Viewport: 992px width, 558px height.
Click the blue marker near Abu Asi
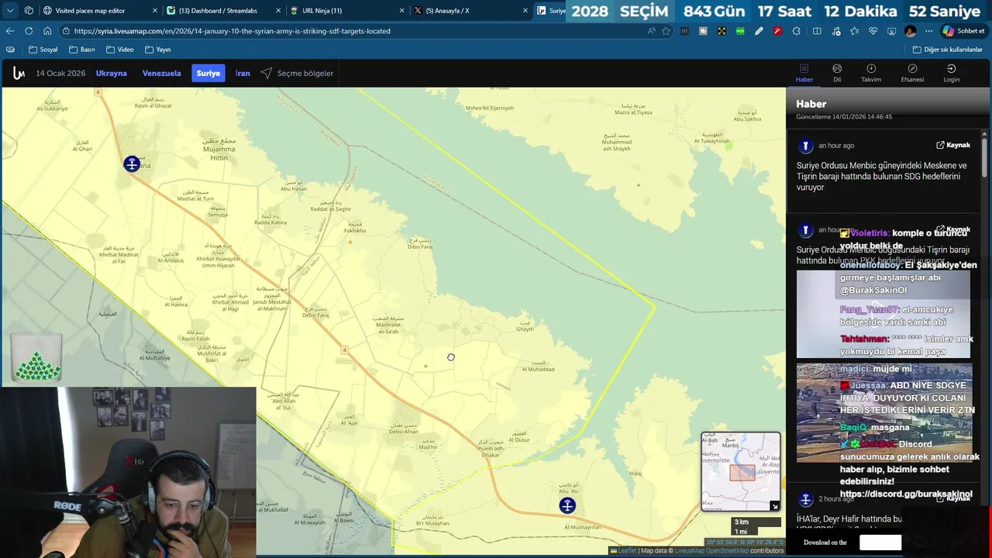[567, 505]
